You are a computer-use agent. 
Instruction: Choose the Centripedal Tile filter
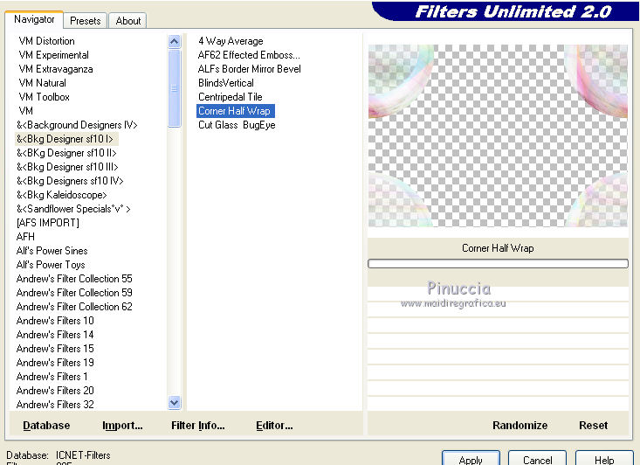pos(231,97)
